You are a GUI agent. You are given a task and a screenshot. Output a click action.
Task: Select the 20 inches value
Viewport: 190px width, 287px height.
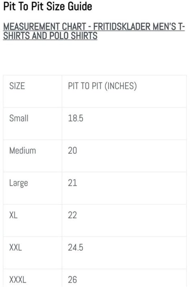[73, 151]
